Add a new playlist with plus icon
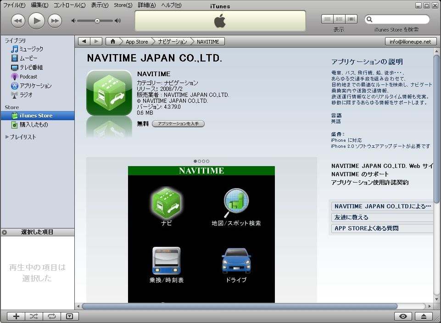441x323 pixels. click(16, 316)
